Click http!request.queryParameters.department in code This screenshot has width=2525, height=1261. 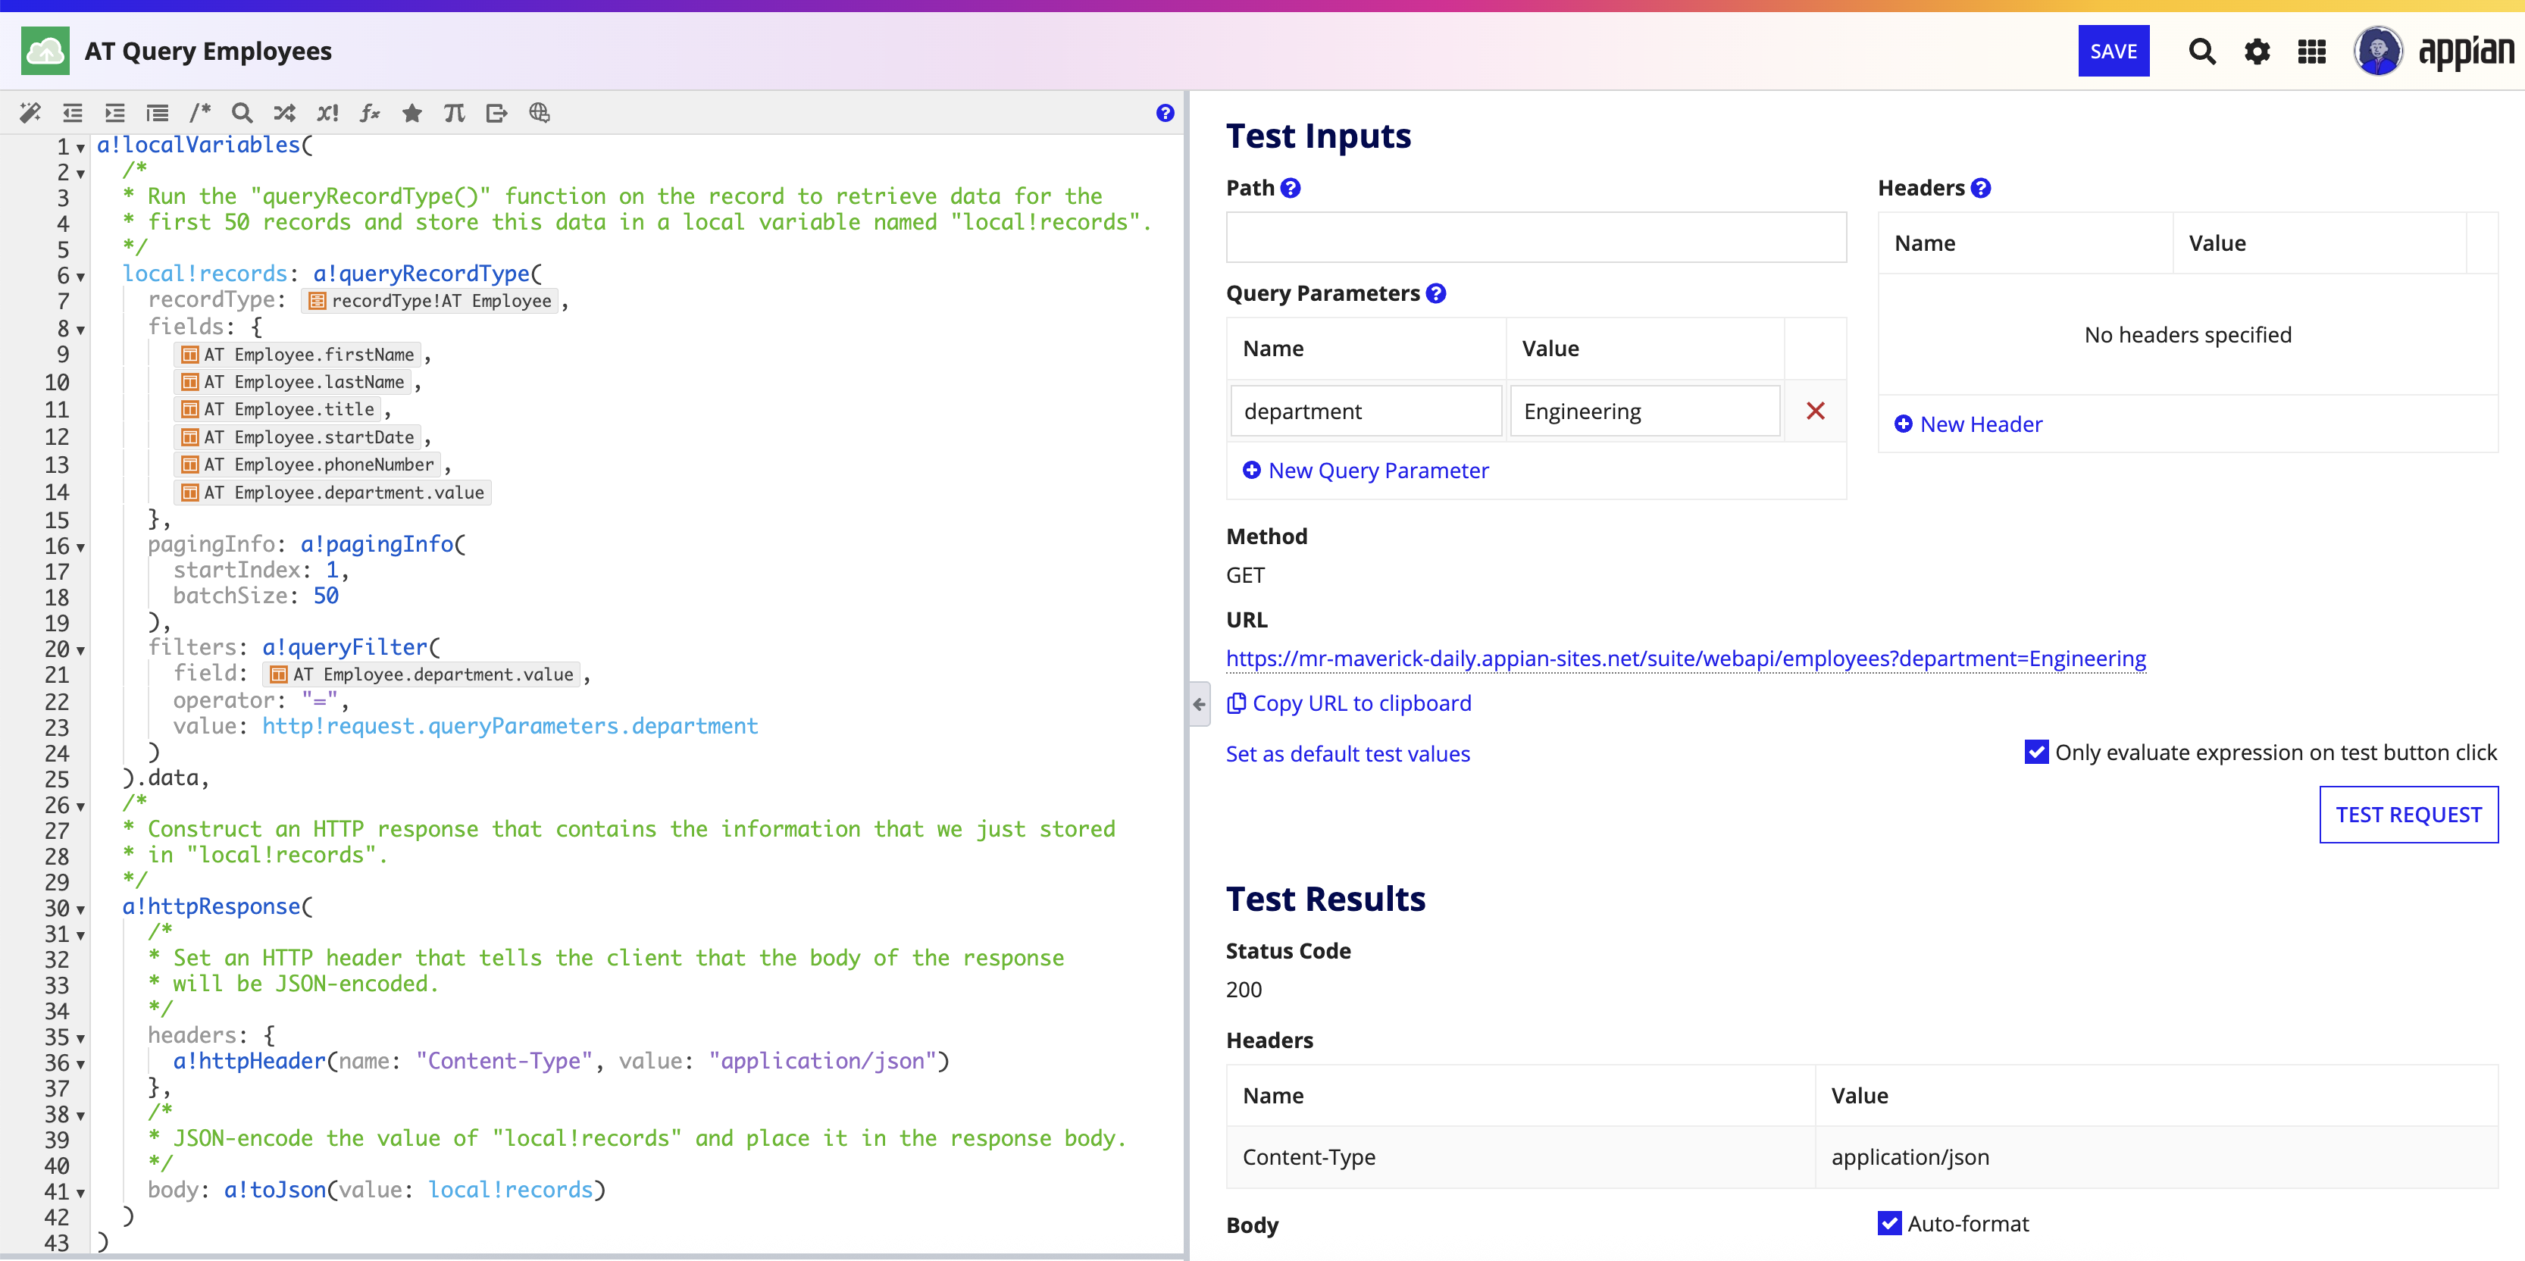pyautogui.click(x=510, y=727)
